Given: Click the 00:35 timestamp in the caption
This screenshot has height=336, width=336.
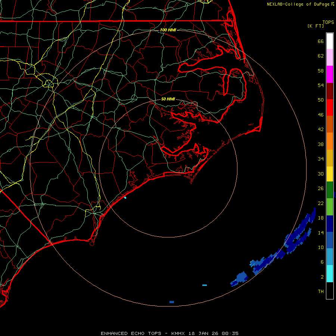Looking at the screenshot, I should click(230, 333).
